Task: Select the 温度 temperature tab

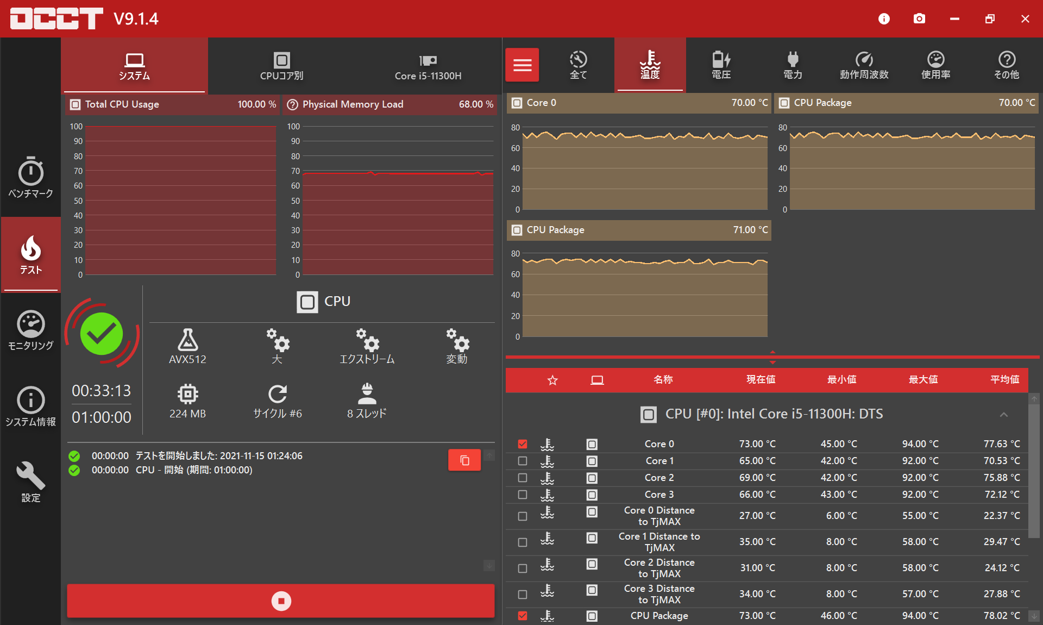Action: [650, 65]
